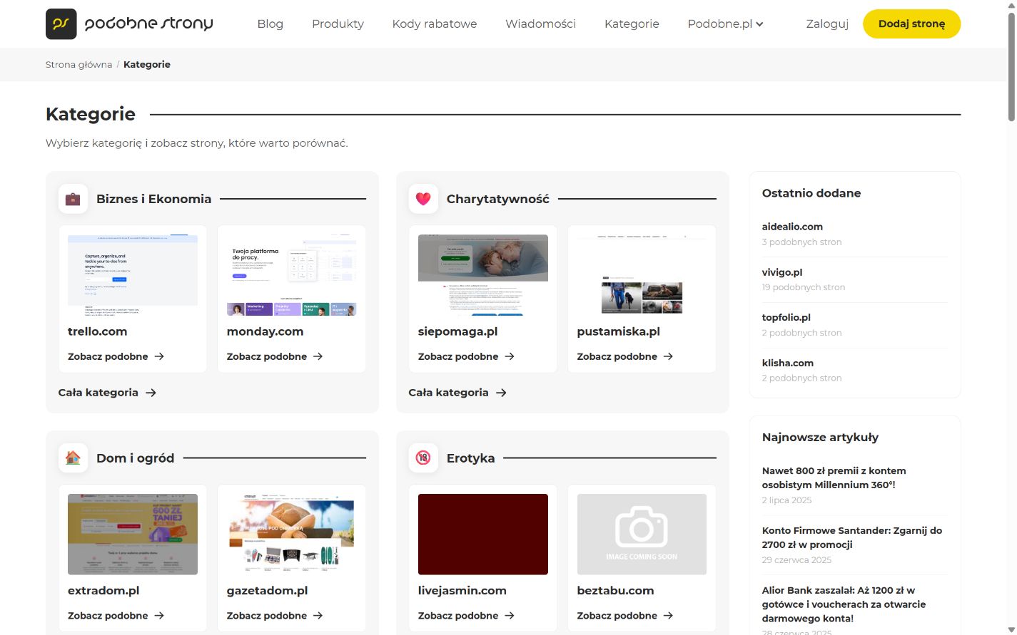
Task: Open the gazetadom.pl screenshot thumbnail
Action: pyautogui.click(x=291, y=535)
